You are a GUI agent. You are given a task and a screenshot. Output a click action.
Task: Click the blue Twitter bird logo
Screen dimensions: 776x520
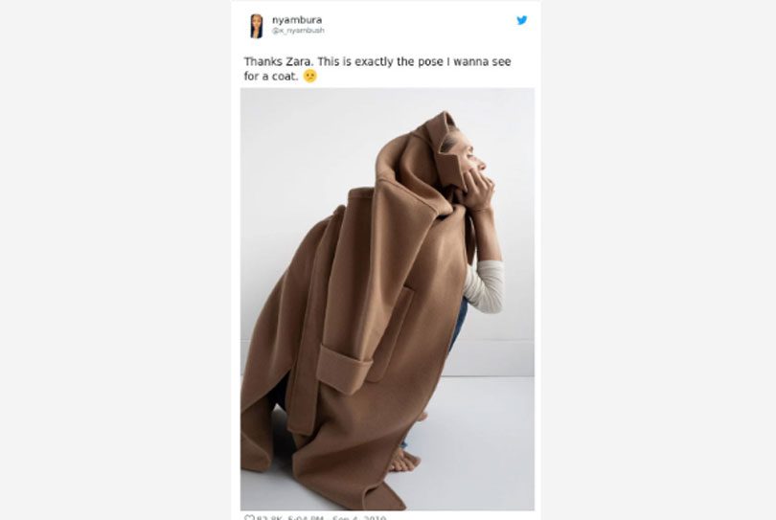tap(521, 20)
